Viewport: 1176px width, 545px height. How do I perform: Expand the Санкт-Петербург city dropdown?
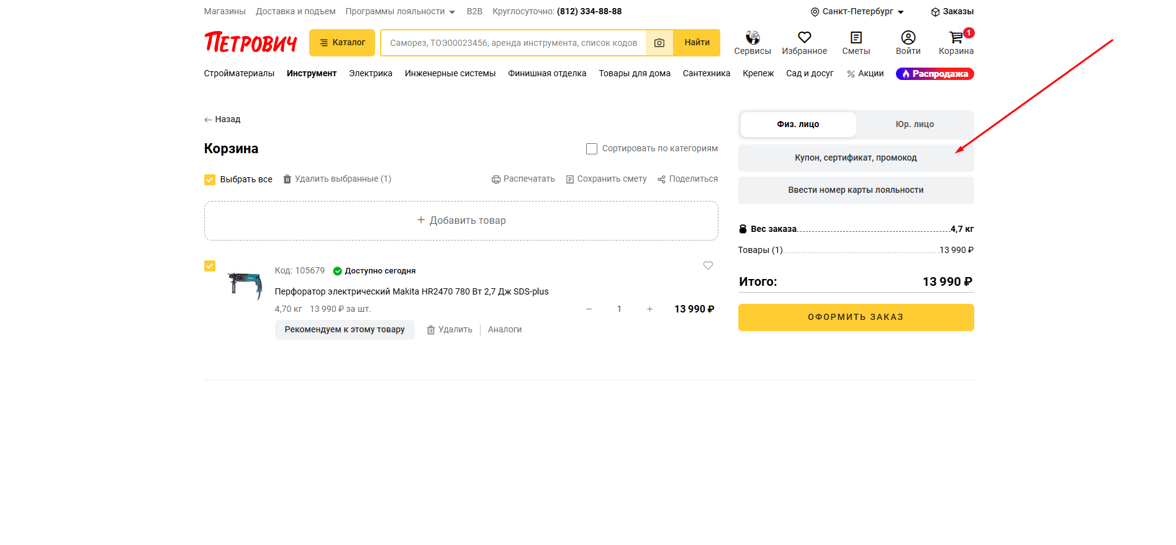click(857, 12)
